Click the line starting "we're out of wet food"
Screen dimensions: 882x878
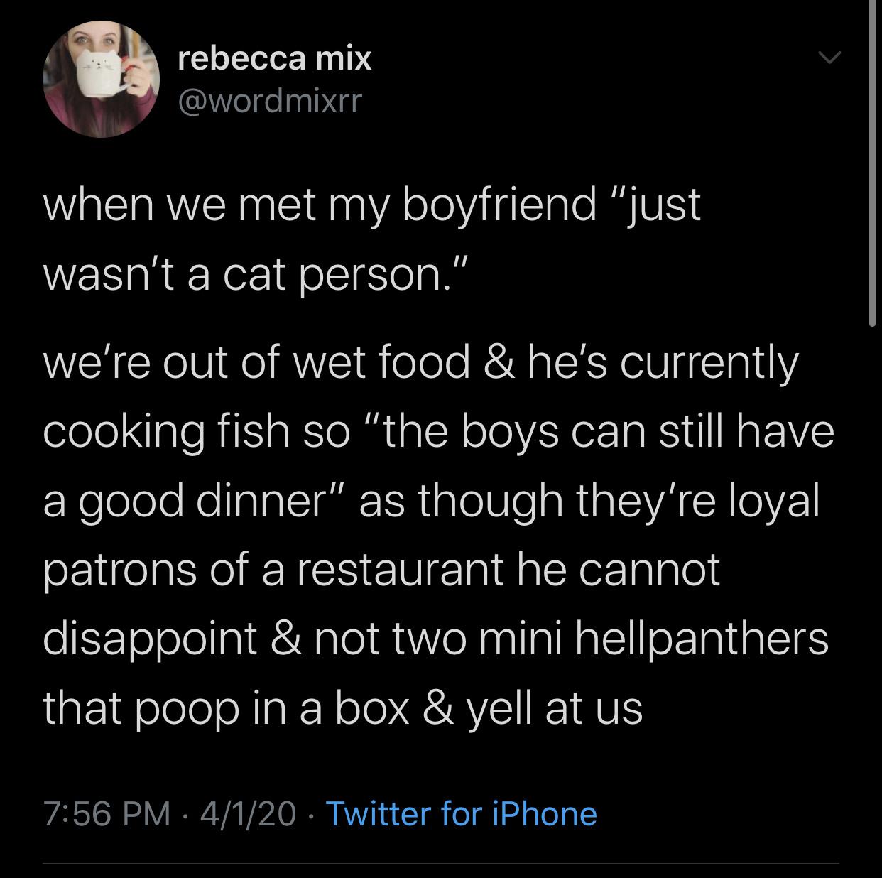tap(420, 362)
